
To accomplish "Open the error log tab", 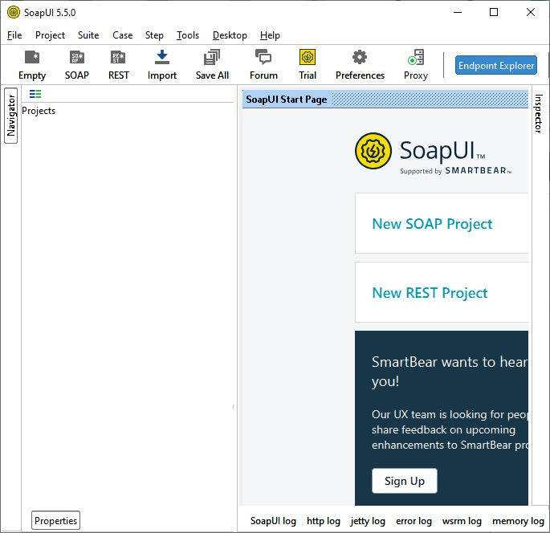I will [x=414, y=521].
